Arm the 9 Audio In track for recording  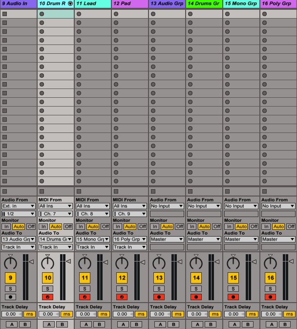(10, 297)
